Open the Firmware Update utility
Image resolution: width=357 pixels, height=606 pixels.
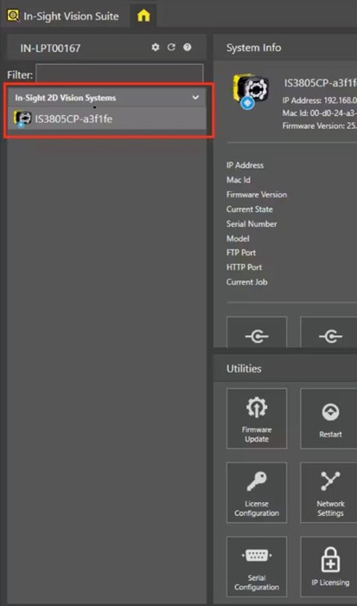[257, 418]
